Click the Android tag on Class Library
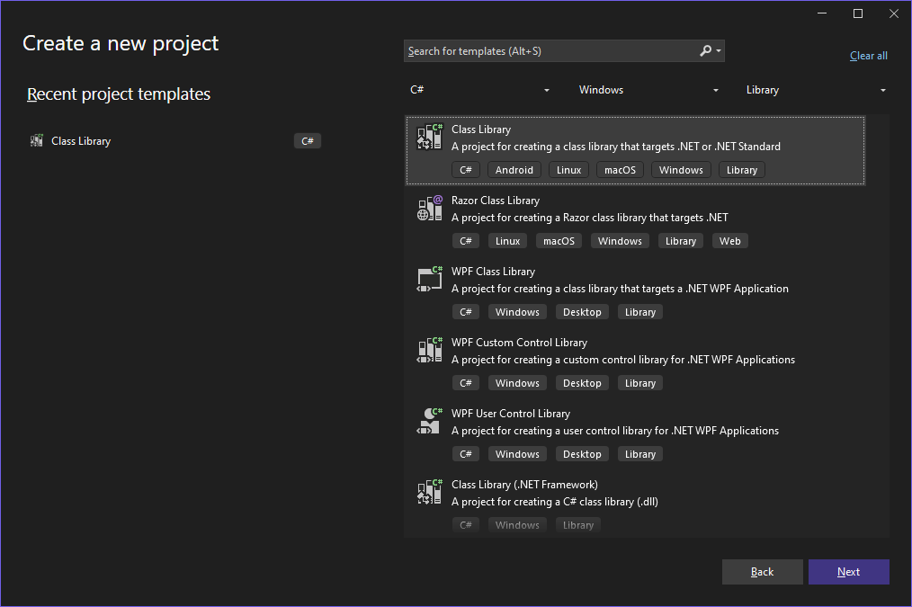Image resolution: width=912 pixels, height=607 pixels. coord(514,170)
